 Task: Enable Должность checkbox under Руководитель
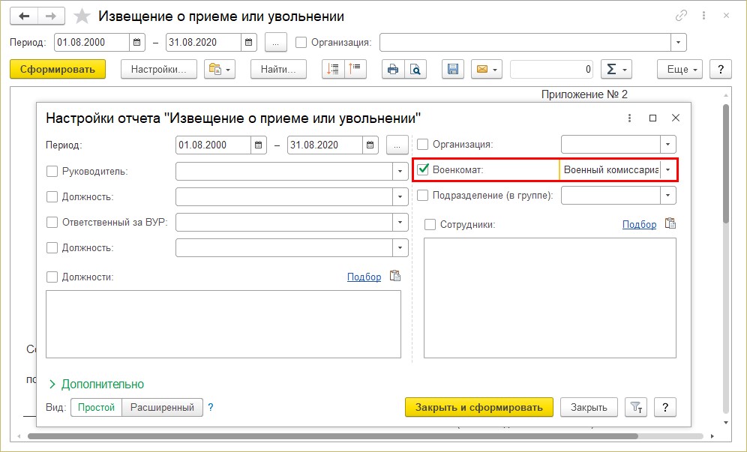[52, 196]
